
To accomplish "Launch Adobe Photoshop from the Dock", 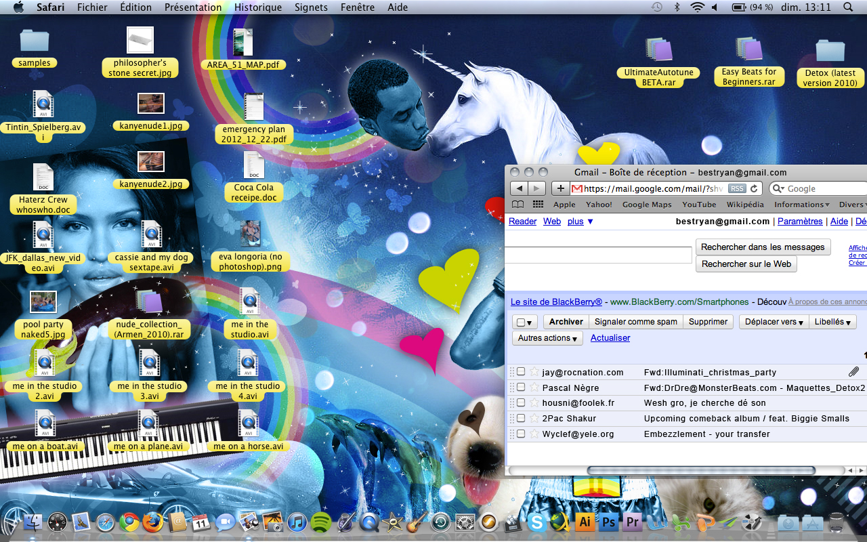I will pyautogui.click(x=608, y=522).
